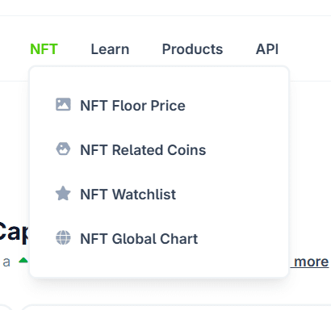Choose NFT Global Chart menu entry
Screen dimensions: 331x310
139,239
